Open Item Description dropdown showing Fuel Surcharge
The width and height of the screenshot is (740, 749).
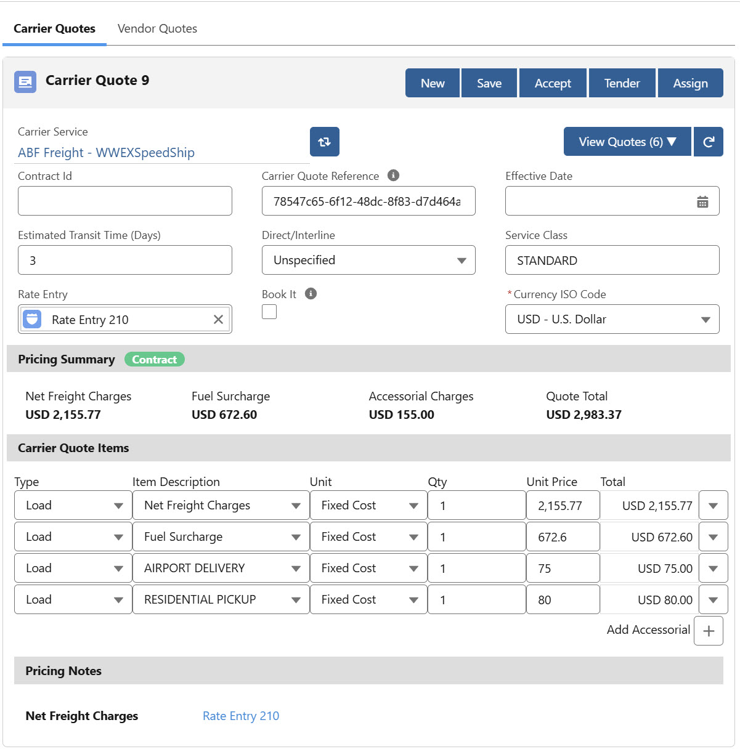click(221, 537)
